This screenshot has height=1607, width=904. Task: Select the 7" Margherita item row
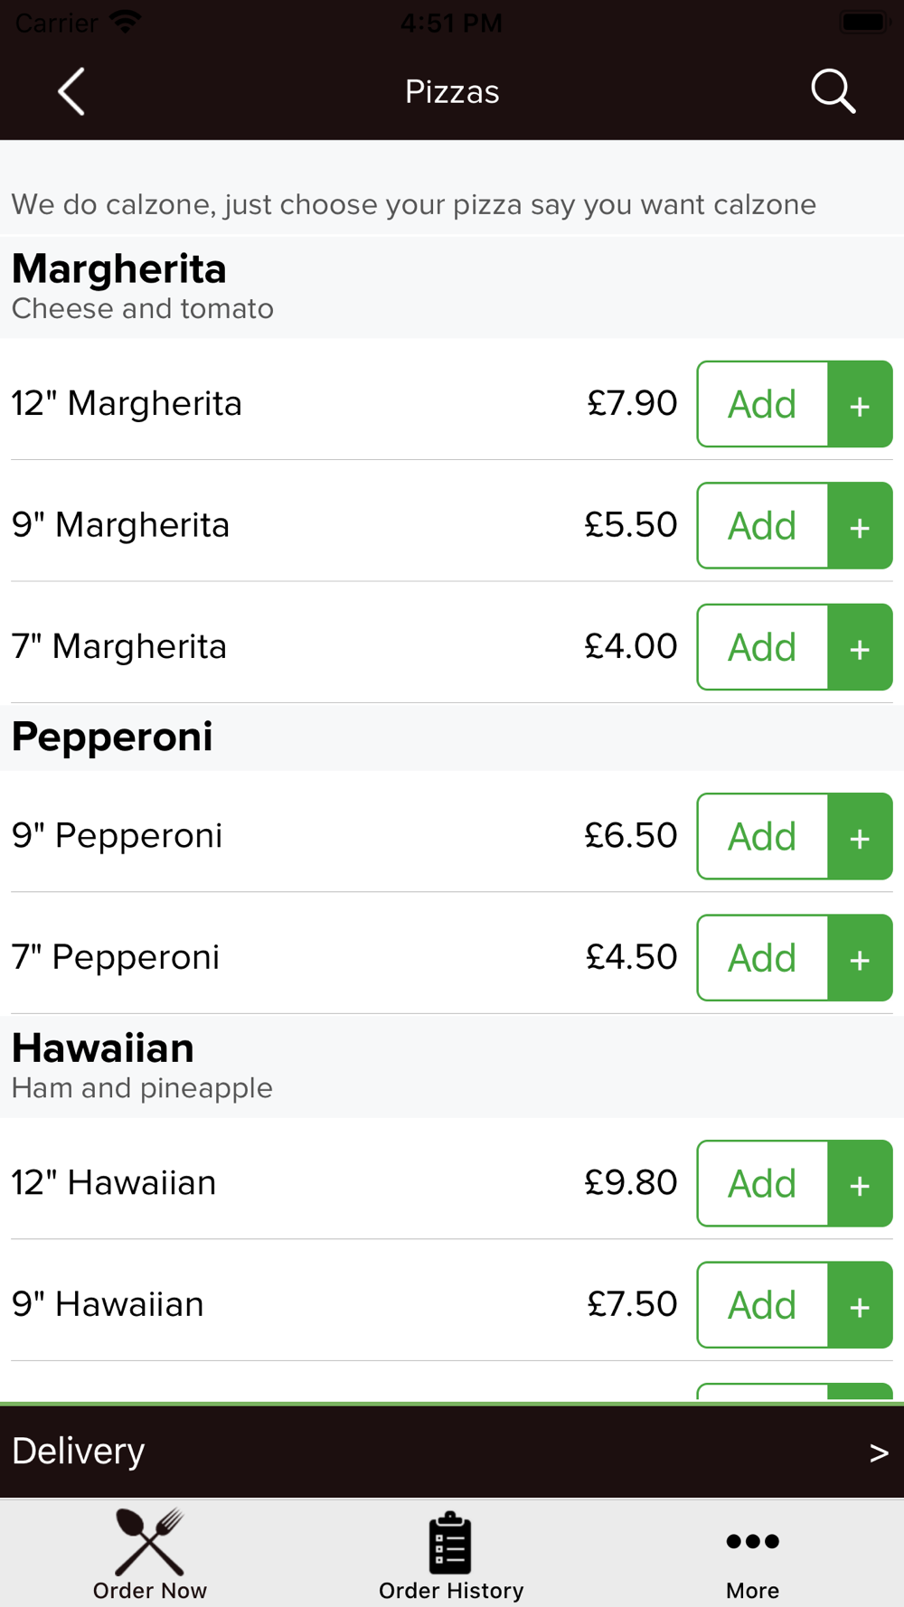click(452, 647)
